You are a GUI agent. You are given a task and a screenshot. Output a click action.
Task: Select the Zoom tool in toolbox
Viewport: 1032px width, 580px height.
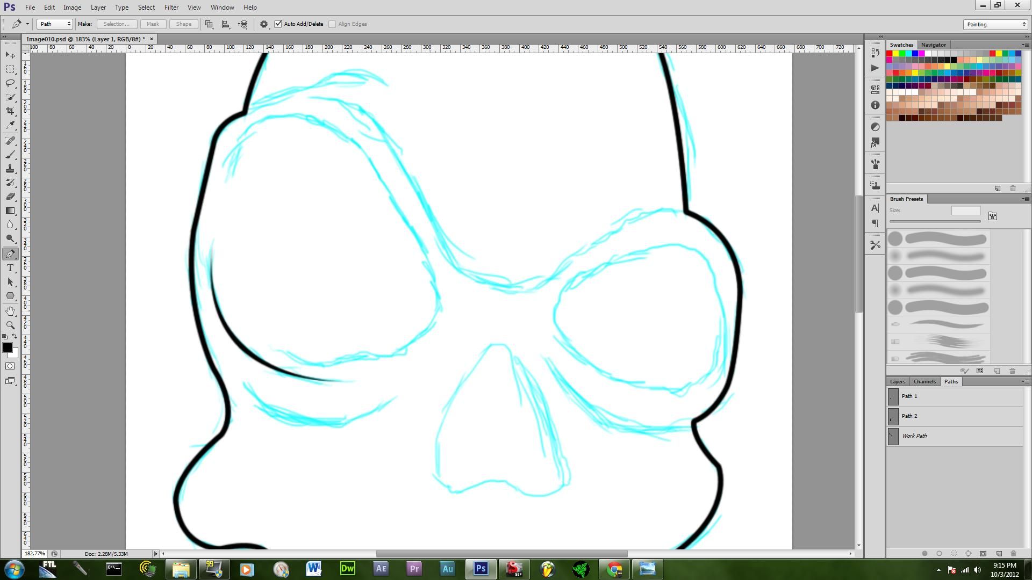click(10, 325)
